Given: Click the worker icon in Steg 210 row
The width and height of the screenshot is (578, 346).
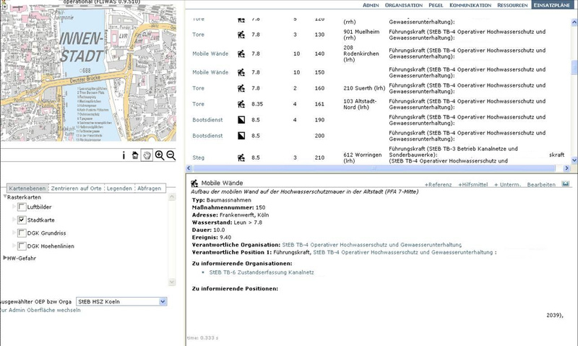Looking at the screenshot, I should 241,157.
